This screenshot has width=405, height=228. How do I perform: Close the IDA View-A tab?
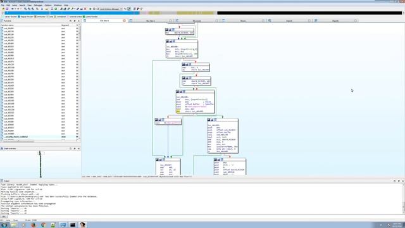point(124,21)
